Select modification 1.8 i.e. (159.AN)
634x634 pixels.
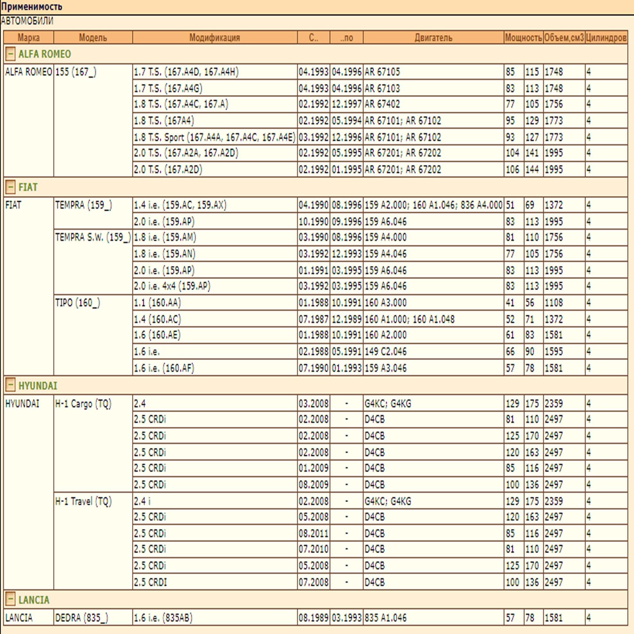(165, 254)
